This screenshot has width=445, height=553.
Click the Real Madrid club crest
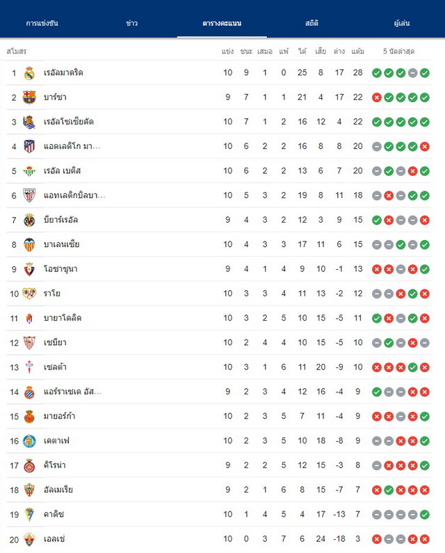29,73
